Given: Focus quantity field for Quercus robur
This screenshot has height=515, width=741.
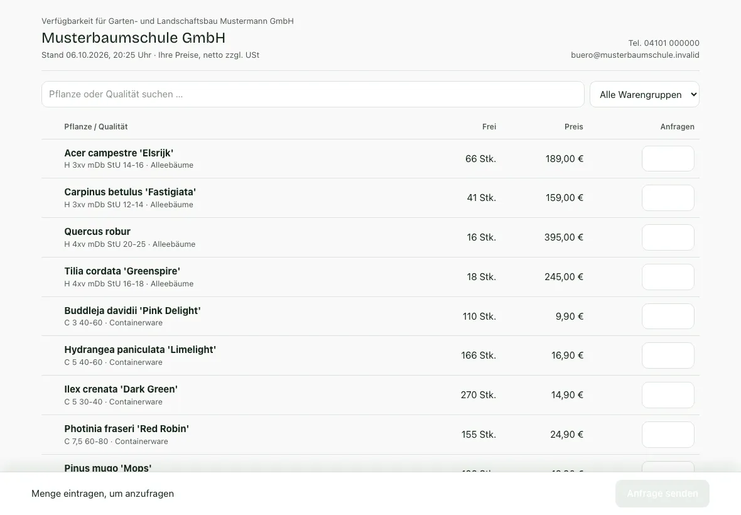Looking at the screenshot, I should click(668, 237).
